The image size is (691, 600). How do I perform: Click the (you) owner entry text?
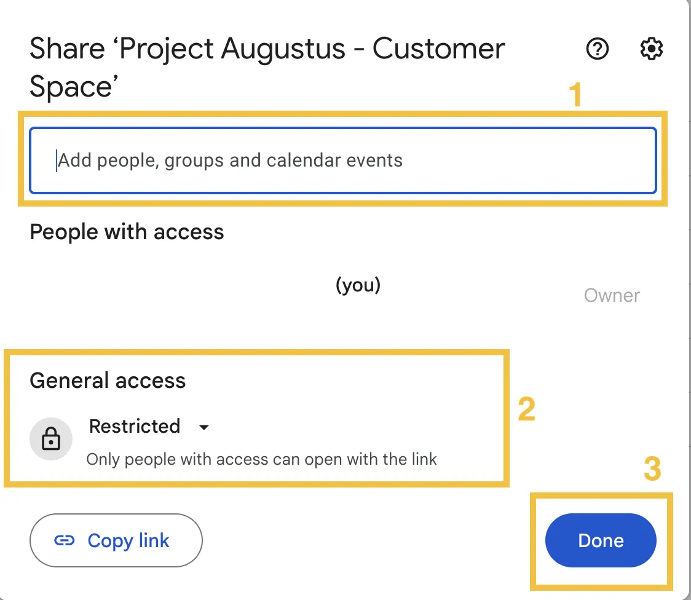click(x=358, y=285)
